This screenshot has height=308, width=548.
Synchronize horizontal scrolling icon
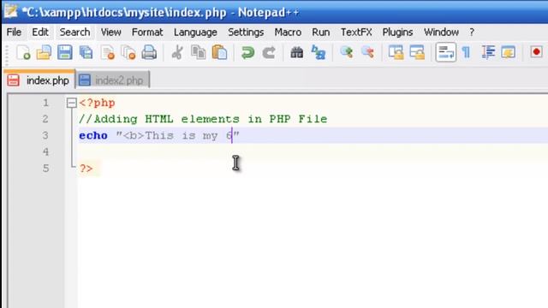click(417, 53)
